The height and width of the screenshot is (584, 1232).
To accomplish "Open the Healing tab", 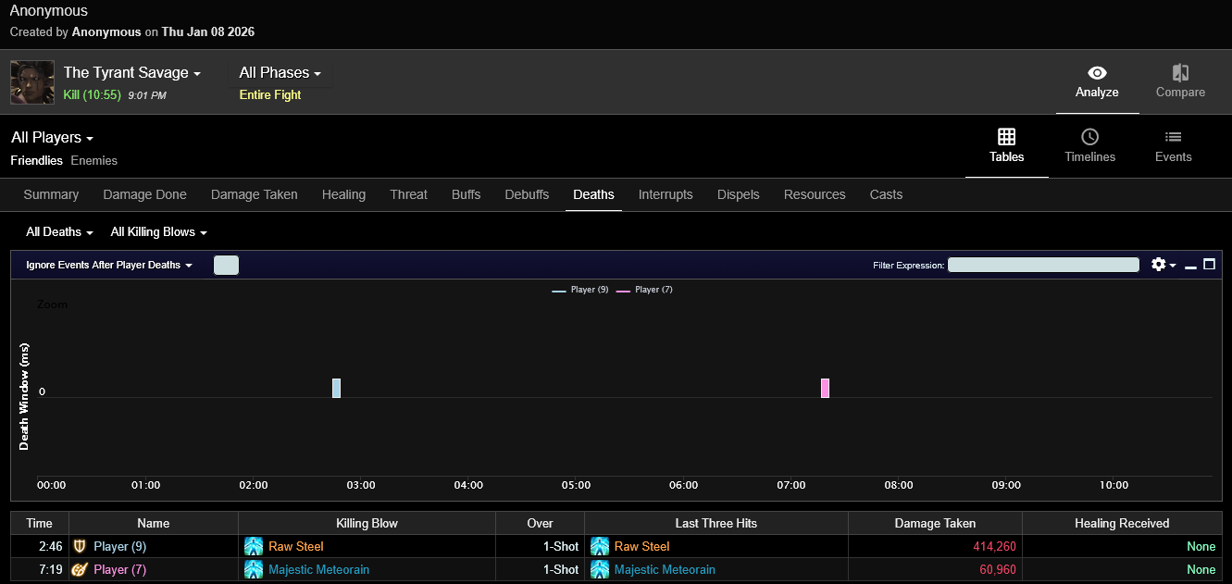I will pos(343,194).
